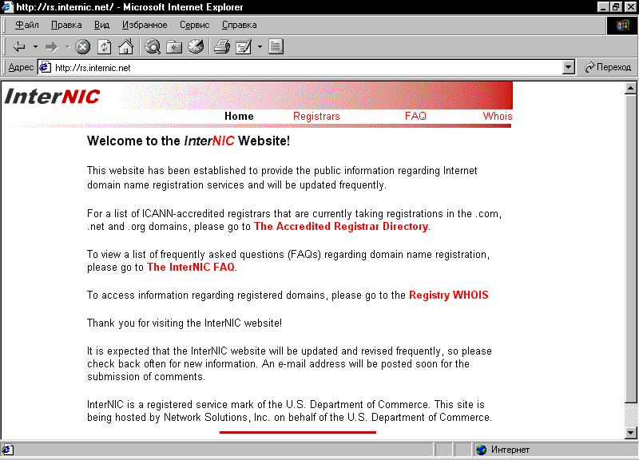Screen dimensions: 639x460
Task: Restore down the Internet Explorer window
Action: tap(616, 7)
